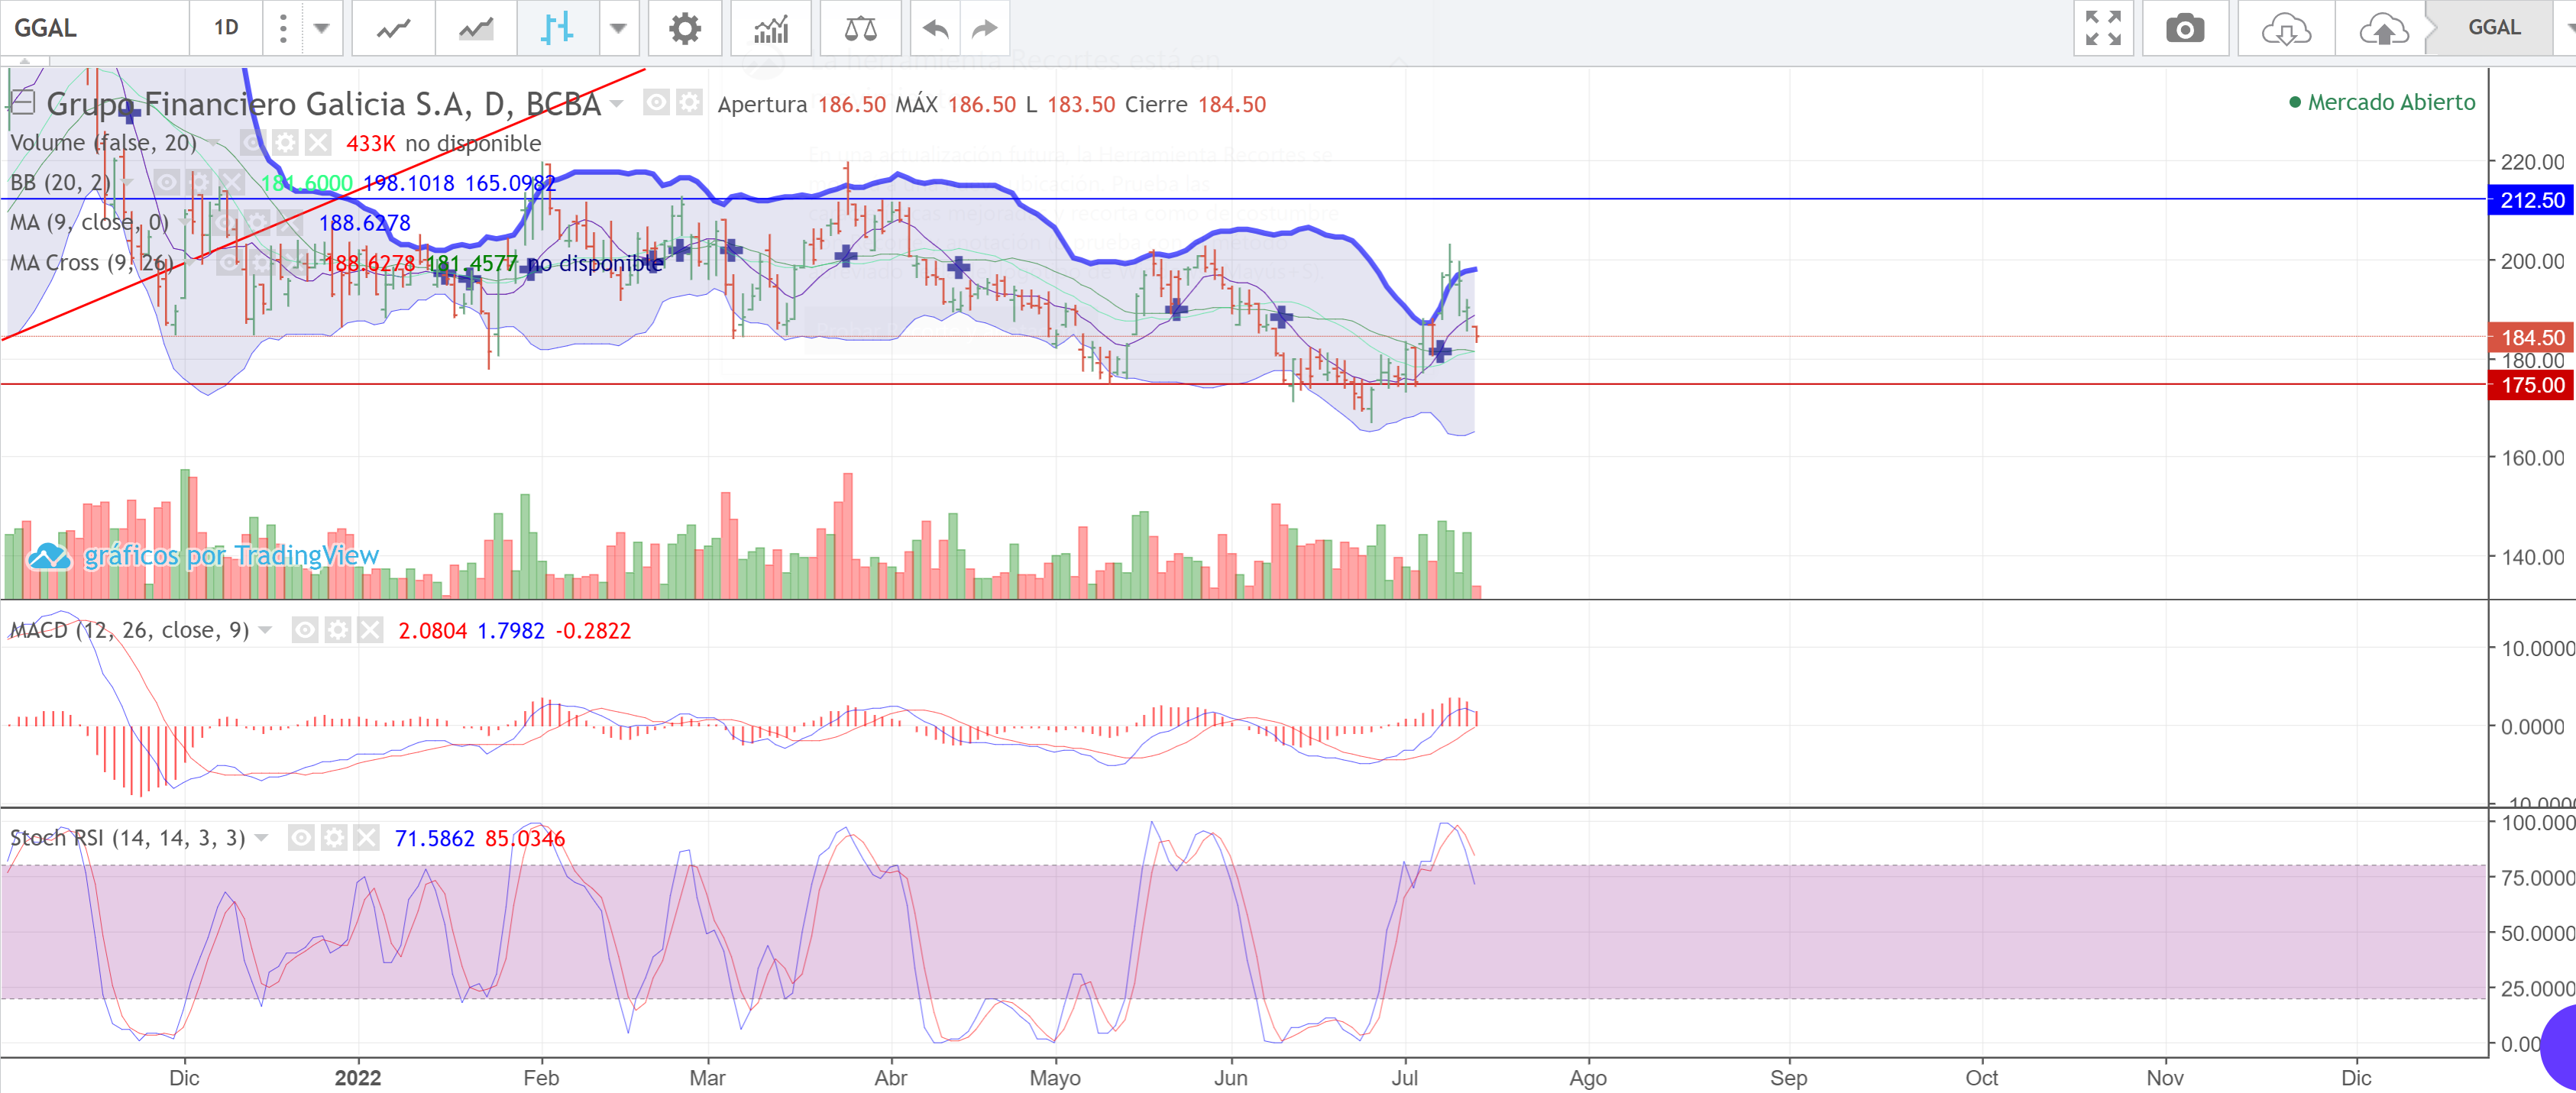The width and height of the screenshot is (2576, 1093).
Task: Open the compare symbols scales icon
Action: click(860, 28)
